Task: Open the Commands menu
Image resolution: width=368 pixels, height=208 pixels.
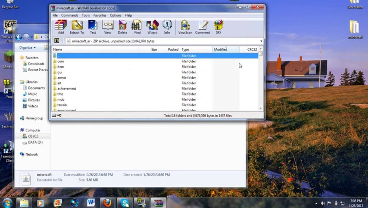Action: click(69, 15)
